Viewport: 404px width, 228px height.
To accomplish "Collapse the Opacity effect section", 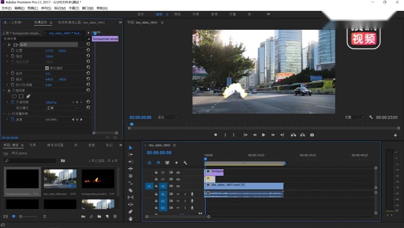I will pos(4,91).
